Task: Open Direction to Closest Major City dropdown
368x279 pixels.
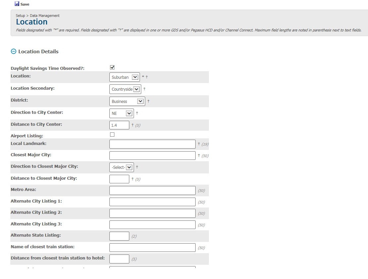Action: (122, 167)
